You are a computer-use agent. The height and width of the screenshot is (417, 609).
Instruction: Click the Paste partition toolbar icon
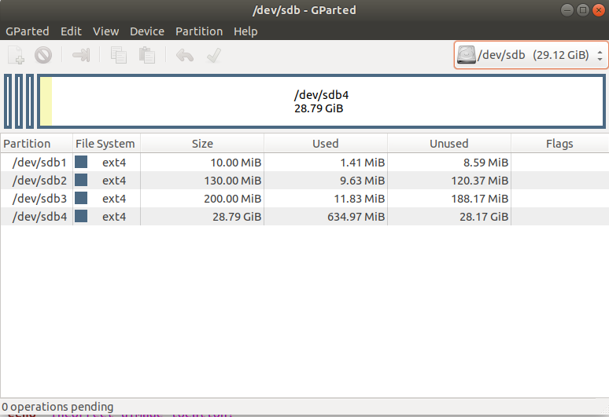click(x=147, y=55)
